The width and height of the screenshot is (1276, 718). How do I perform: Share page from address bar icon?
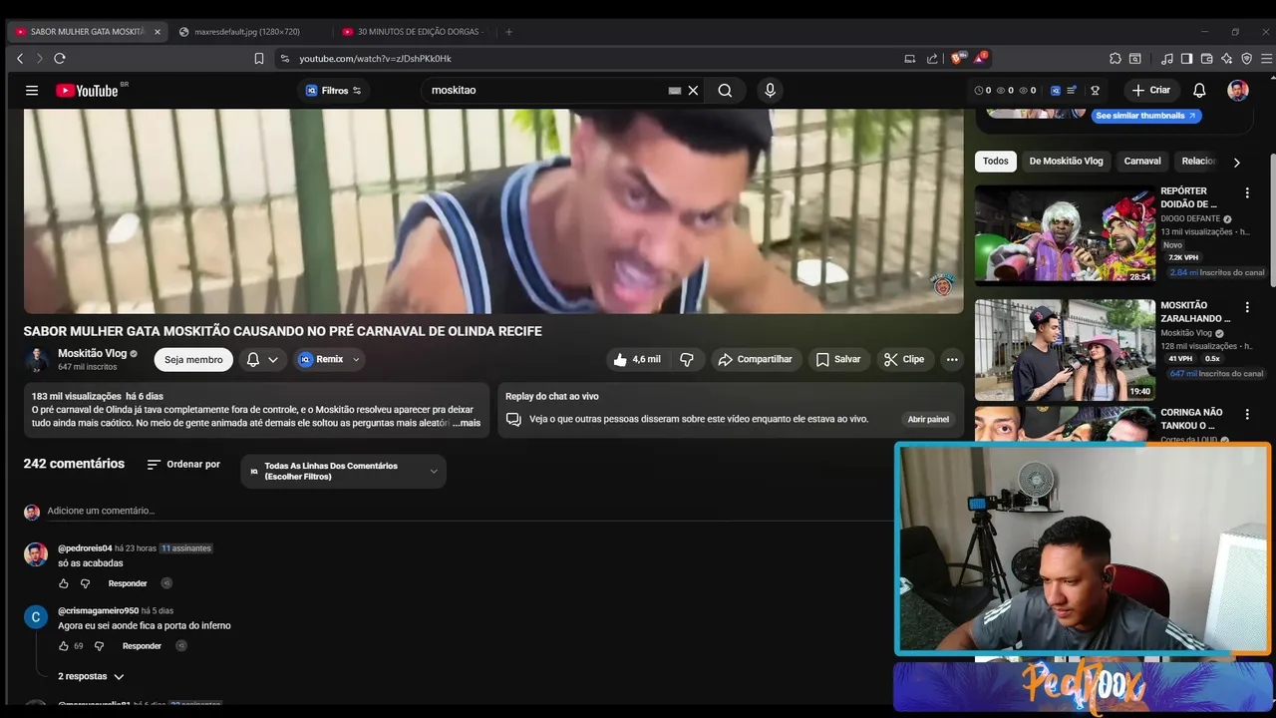(x=932, y=59)
